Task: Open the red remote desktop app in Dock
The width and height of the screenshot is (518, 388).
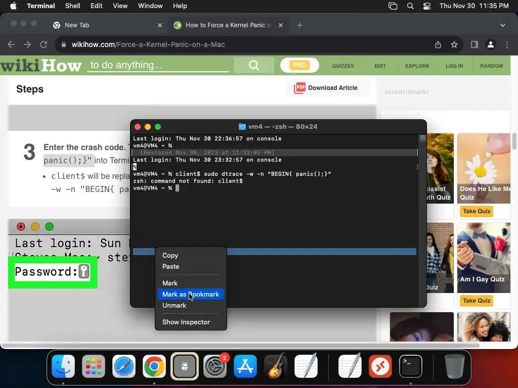Action: click(x=380, y=366)
